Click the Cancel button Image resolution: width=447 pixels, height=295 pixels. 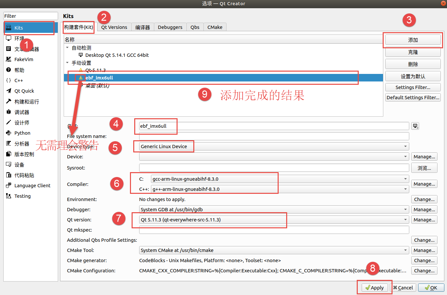[x=403, y=288]
